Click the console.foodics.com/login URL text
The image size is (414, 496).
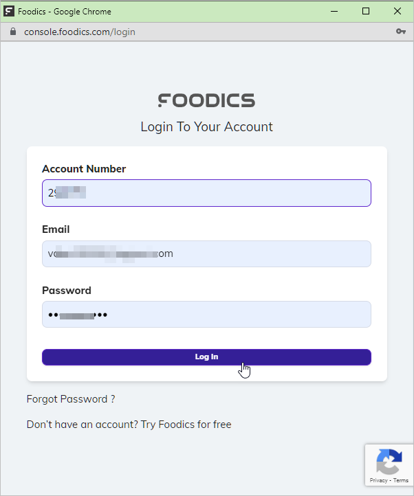78,32
